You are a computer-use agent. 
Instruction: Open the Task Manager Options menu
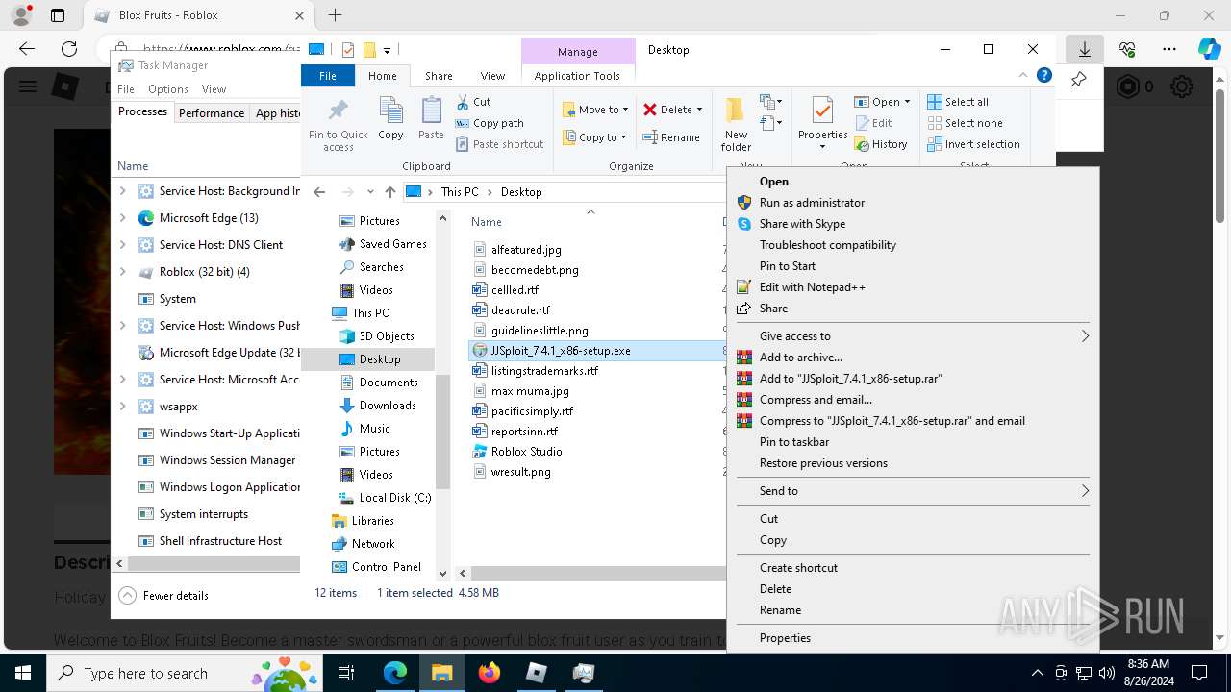click(x=168, y=89)
